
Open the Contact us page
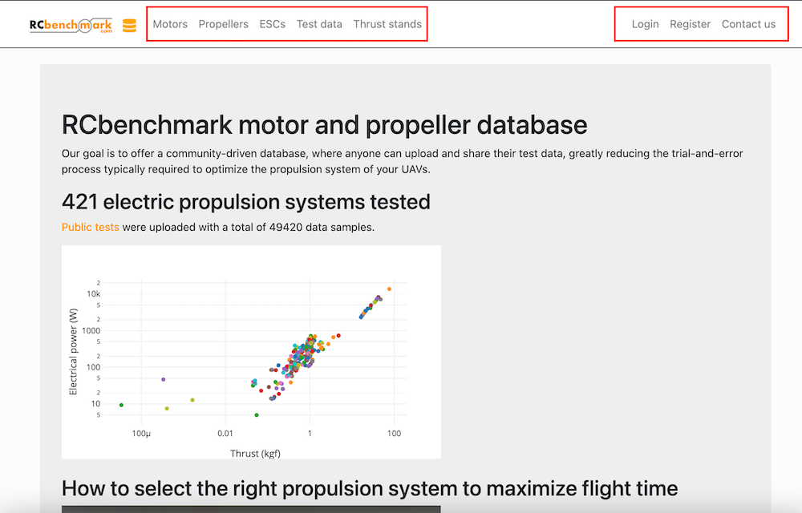[x=749, y=24]
